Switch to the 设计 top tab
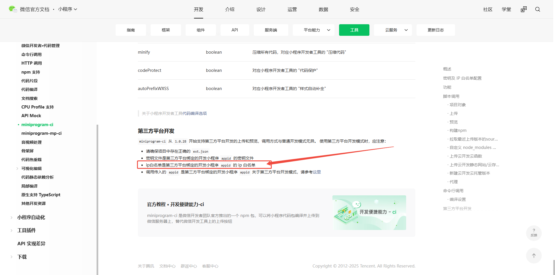This screenshot has width=555, height=275. (261, 9)
